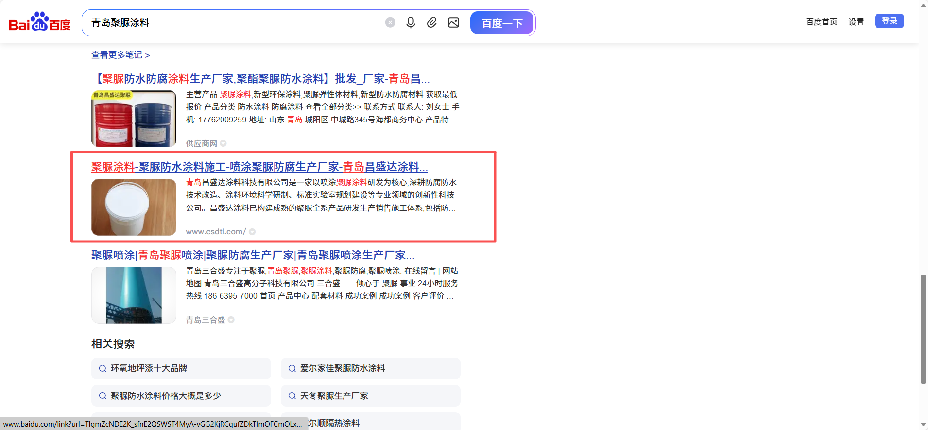
Task: Search related term 环氧地坪漆十大品牌
Action: (x=181, y=368)
